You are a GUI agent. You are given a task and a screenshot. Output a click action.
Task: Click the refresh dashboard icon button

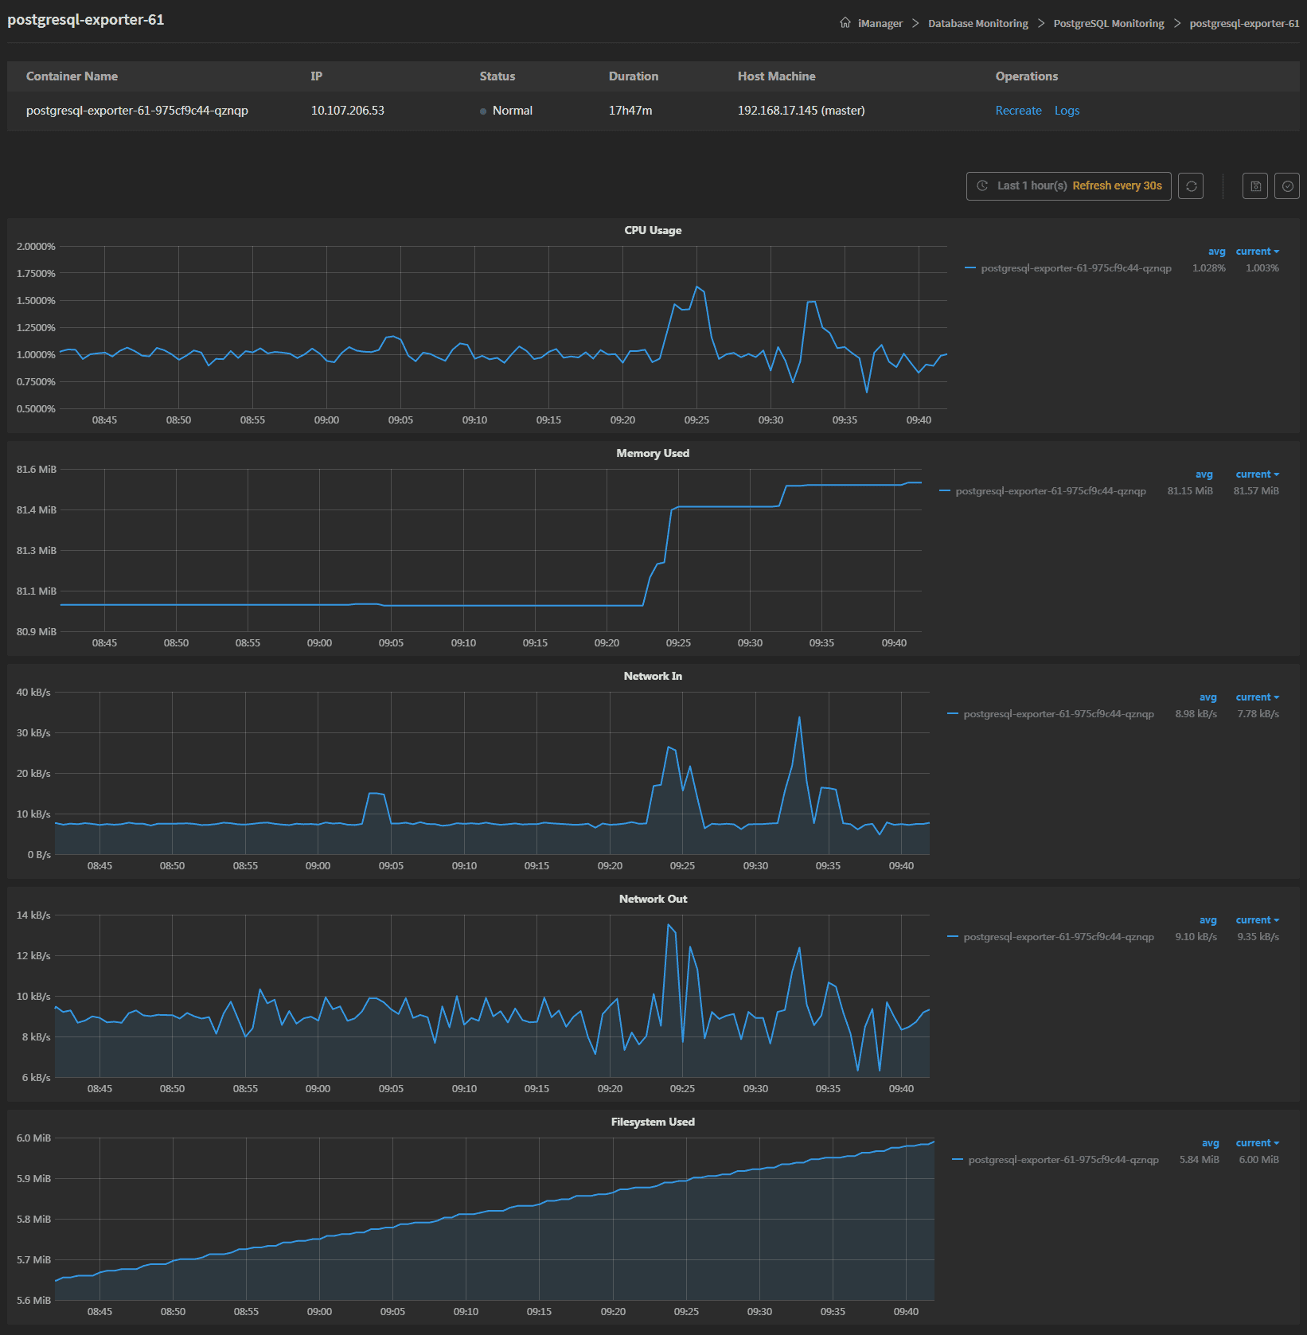point(1191,186)
